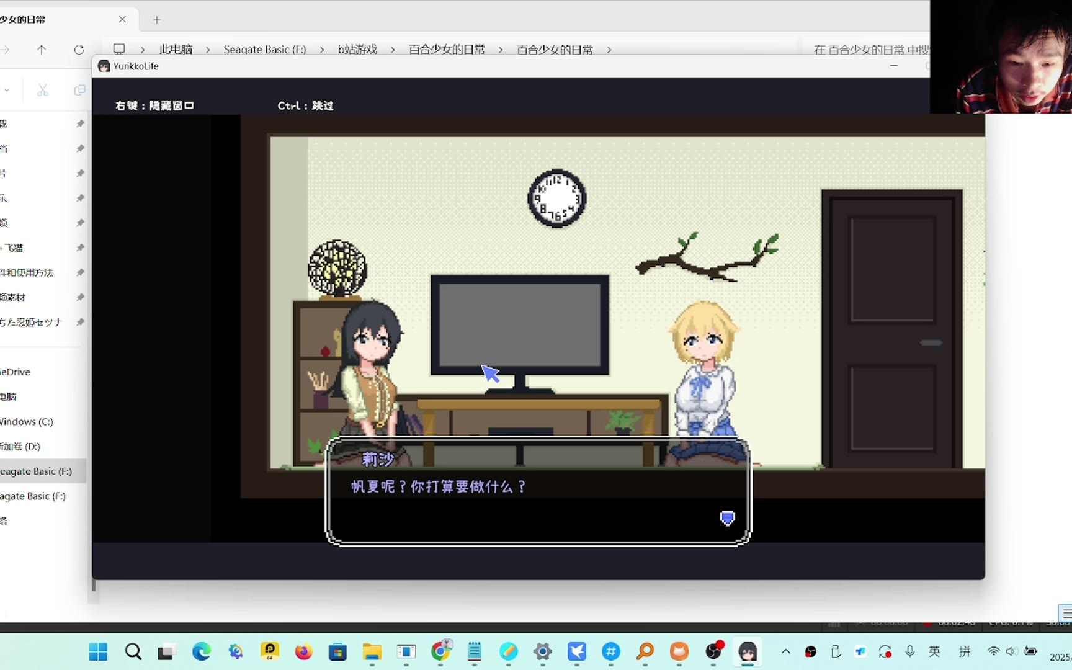Screen dimensions: 1072x670
Task: Click the Seagate Basic (F:) breadcrumb
Action: point(265,50)
